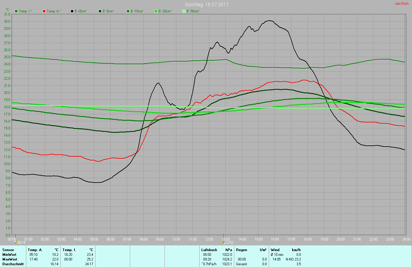Click the '1022.0' pressure value
The image size is (412, 267).
point(227,255)
